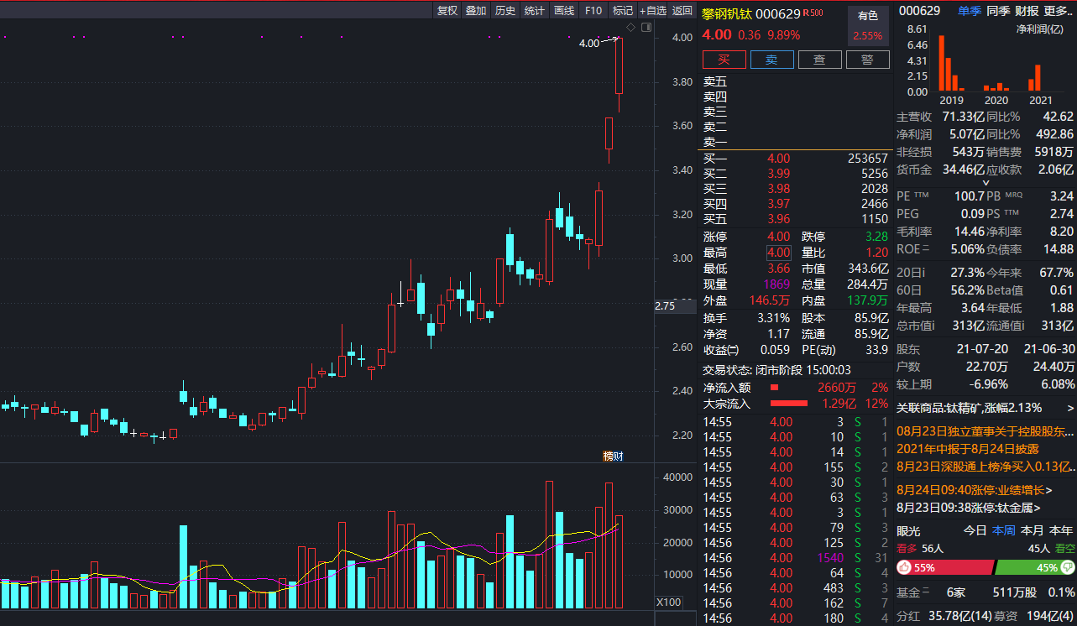Click the 净流入额 2660万 value
1077x626 pixels.
pyautogui.click(x=837, y=388)
